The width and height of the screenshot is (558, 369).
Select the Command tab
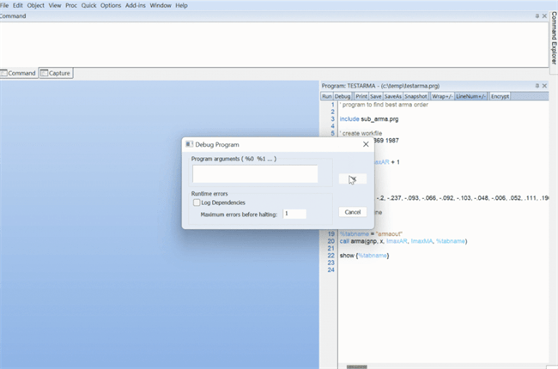click(x=18, y=73)
